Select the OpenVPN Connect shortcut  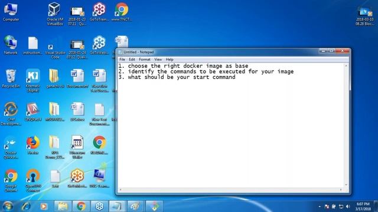pos(33,181)
